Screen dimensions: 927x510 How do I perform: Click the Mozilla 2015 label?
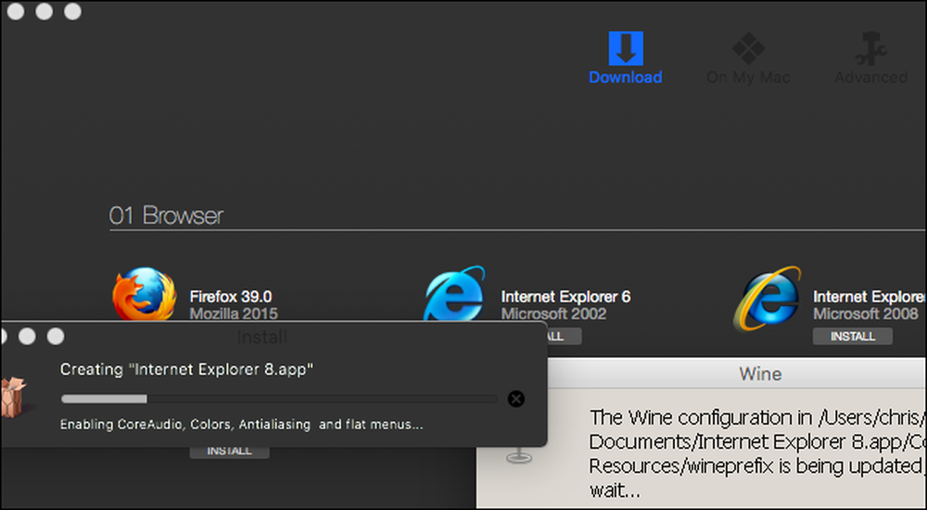coord(234,313)
